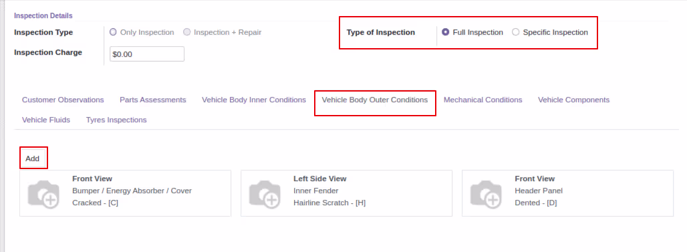
Task: Click camera placeholder on Bumper / Energy Absorber card
Action: pyautogui.click(x=44, y=194)
